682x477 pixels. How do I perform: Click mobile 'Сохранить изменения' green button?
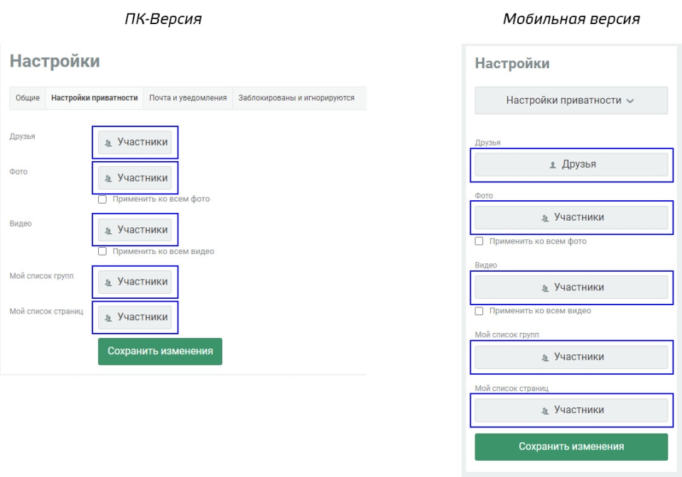(571, 446)
